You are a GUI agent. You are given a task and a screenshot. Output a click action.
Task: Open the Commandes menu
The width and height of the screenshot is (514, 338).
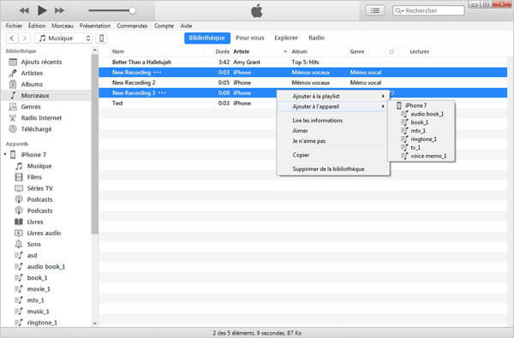tap(132, 26)
